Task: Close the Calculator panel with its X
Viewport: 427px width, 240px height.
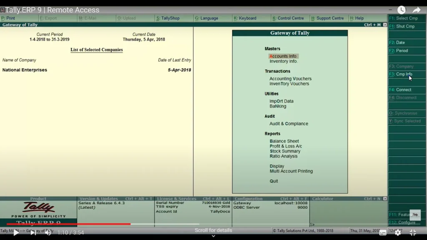Action: click(x=385, y=199)
